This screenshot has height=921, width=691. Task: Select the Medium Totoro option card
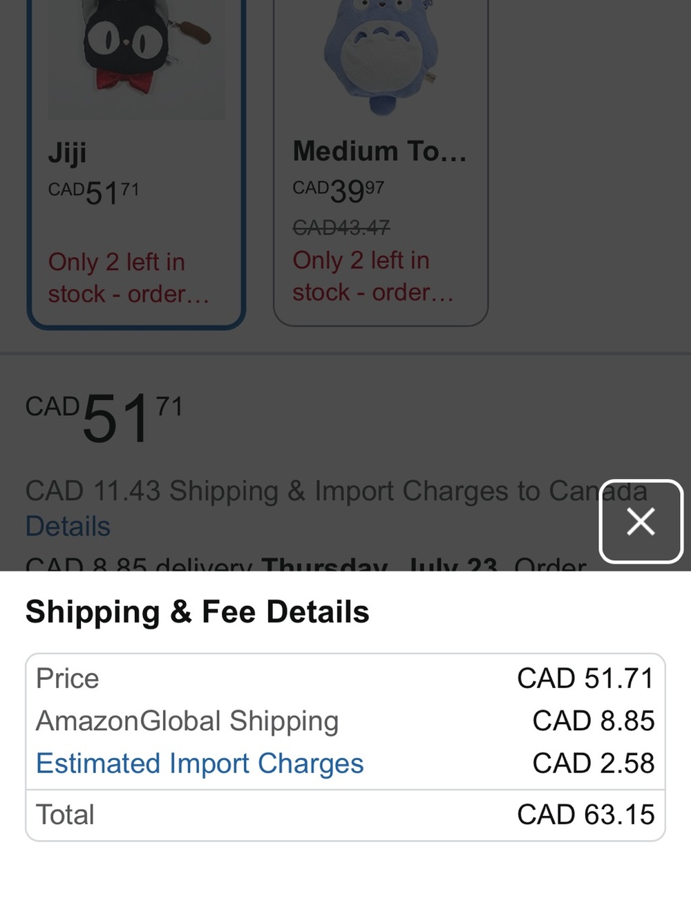tap(381, 162)
